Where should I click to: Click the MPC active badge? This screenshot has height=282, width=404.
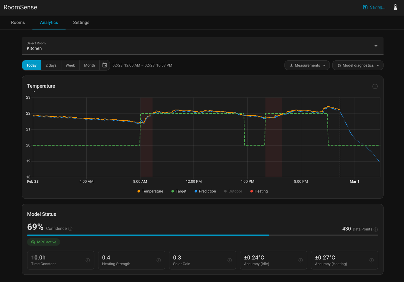pyautogui.click(x=43, y=242)
